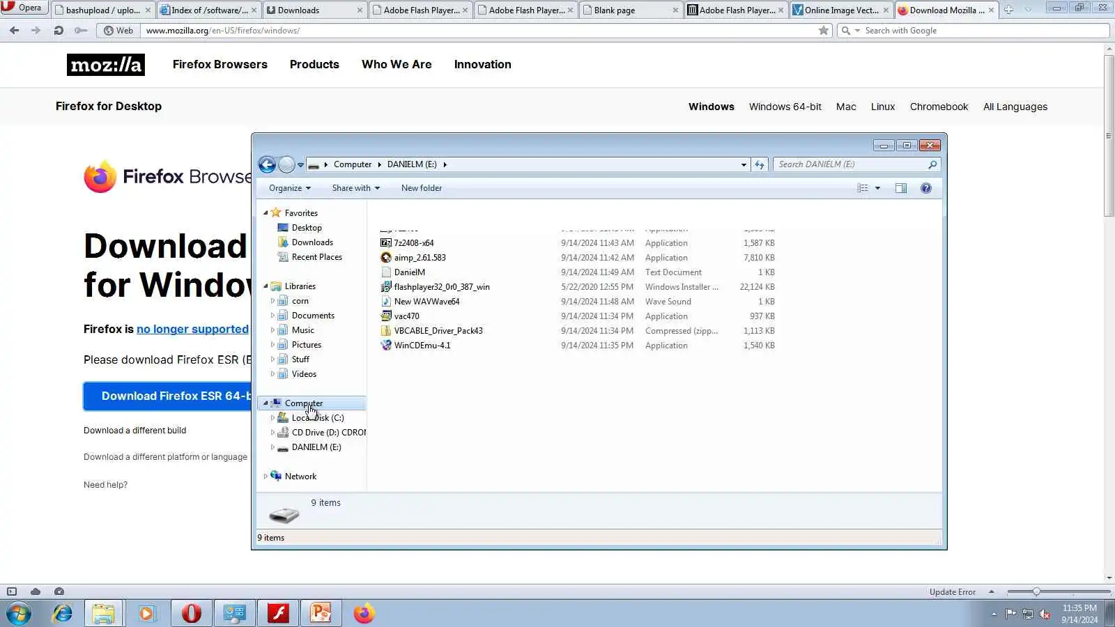The image size is (1115, 627).
Task: Open Windows Media Player from the taskbar
Action: pyautogui.click(x=146, y=613)
